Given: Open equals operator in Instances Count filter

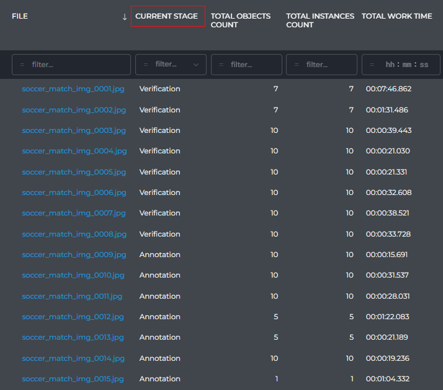Looking at the screenshot, I should click(x=297, y=65).
